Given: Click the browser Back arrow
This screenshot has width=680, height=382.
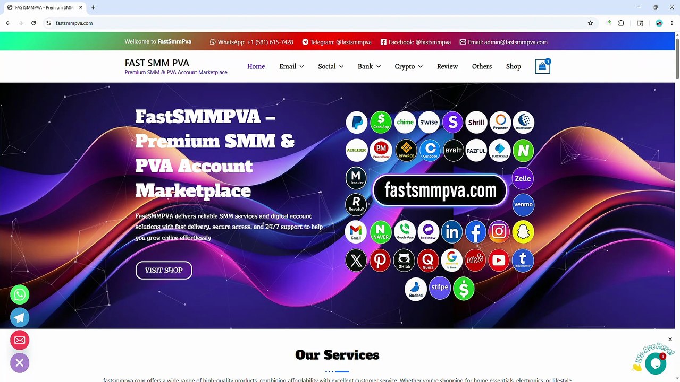Looking at the screenshot, I should (x=8, y=23).
